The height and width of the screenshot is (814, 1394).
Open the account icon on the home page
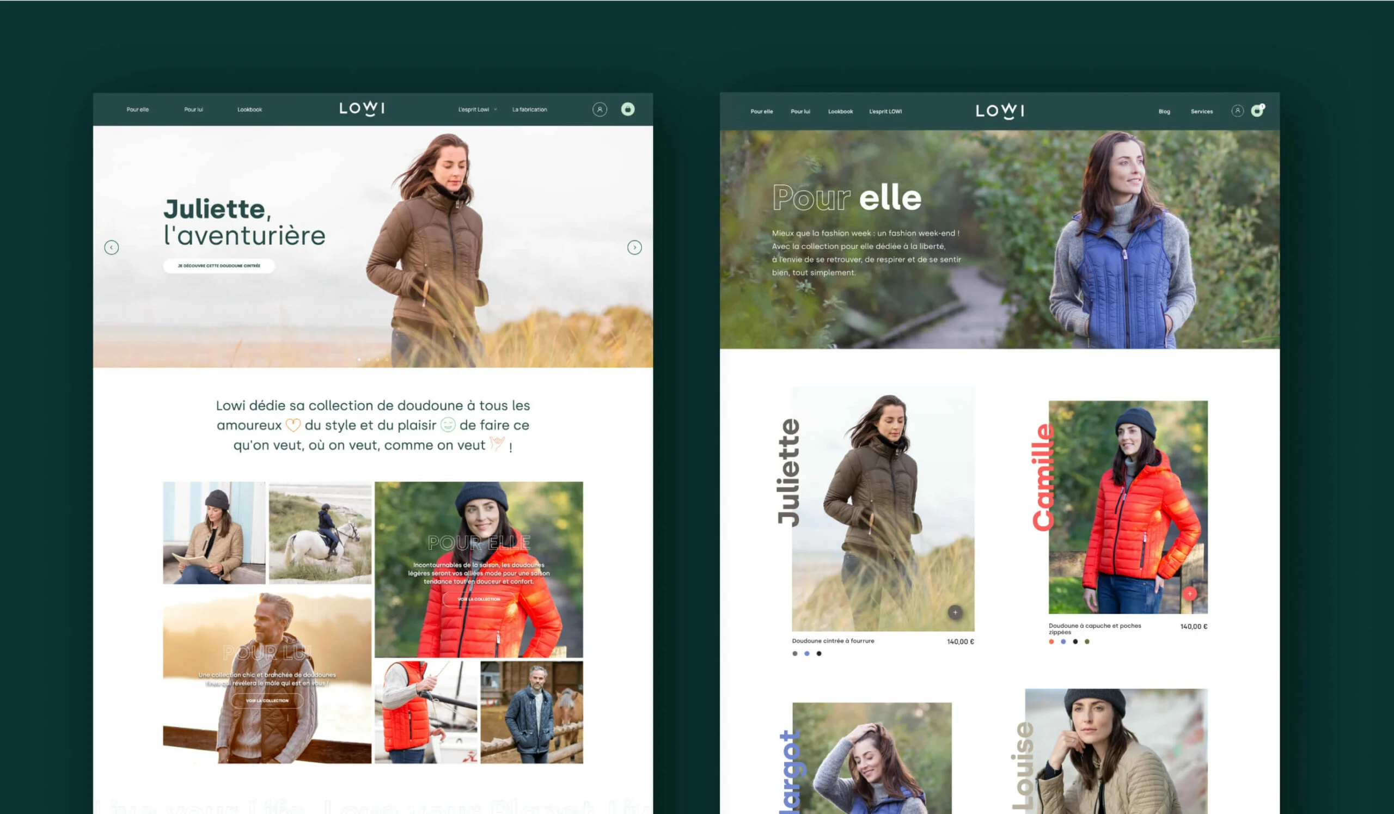click(600, 109)
